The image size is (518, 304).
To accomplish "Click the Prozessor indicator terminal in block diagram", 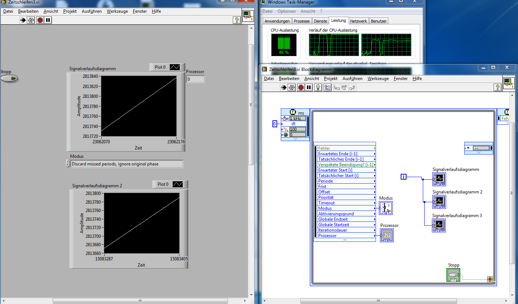I will 387,235.
